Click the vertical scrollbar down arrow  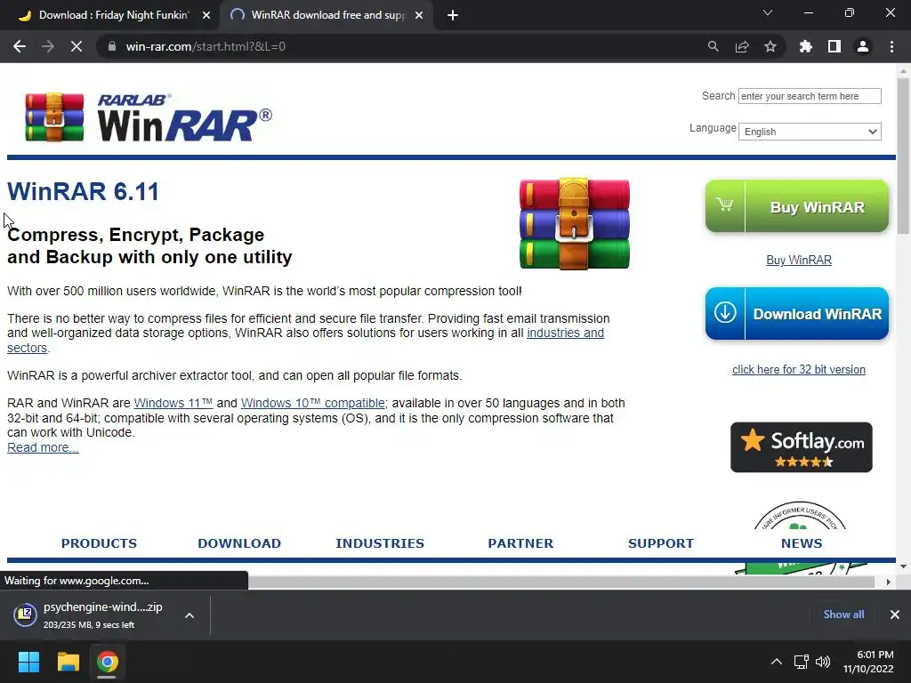pos(903,566)
